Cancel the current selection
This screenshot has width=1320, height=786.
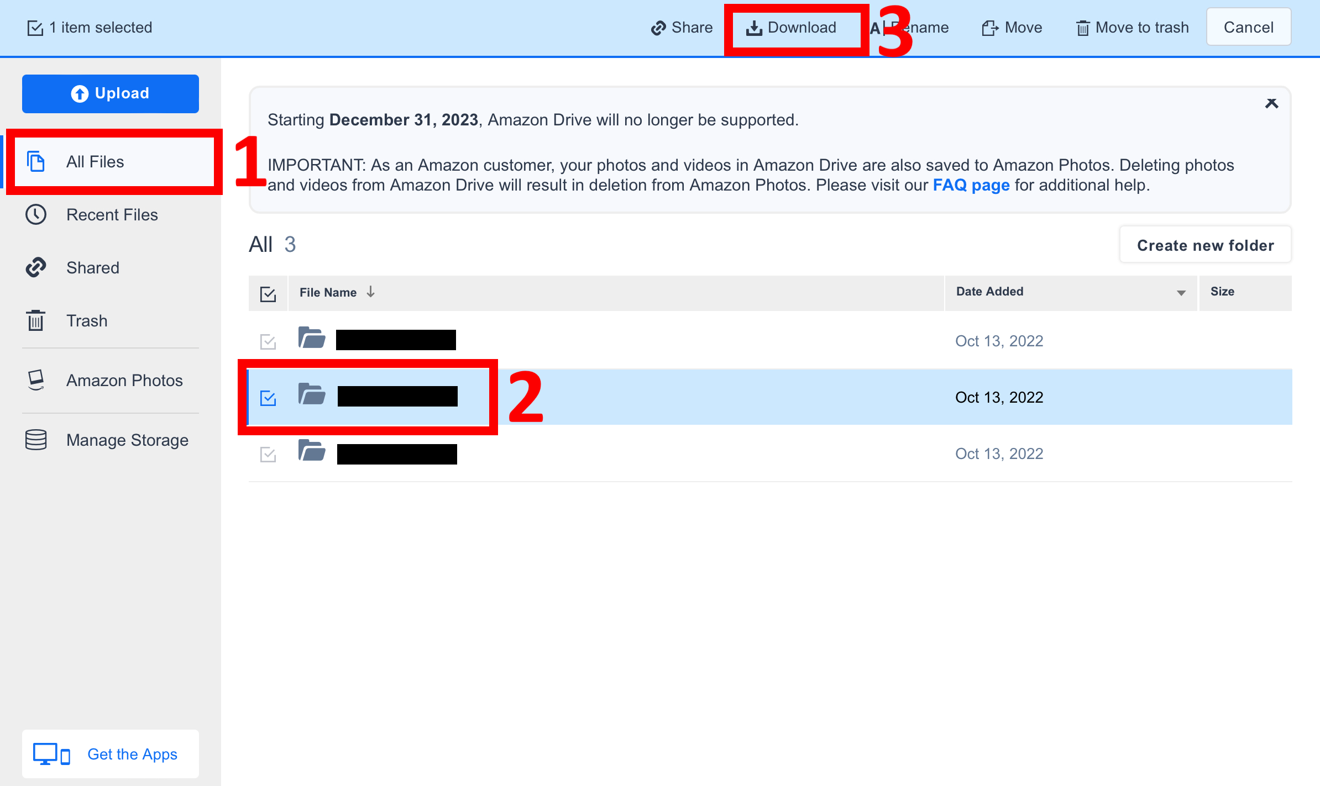pos(1249,27)
